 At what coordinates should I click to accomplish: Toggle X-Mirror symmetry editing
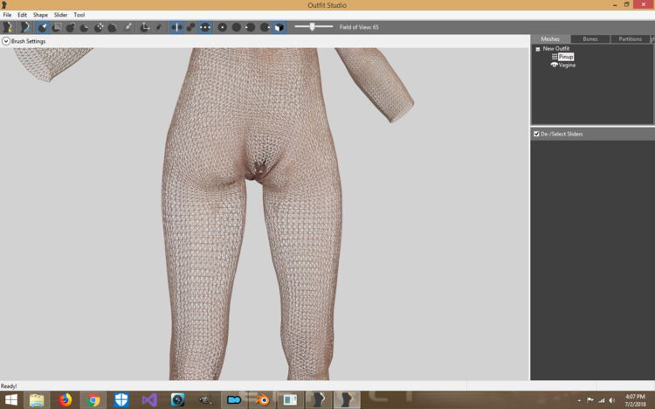click(176, 27)
